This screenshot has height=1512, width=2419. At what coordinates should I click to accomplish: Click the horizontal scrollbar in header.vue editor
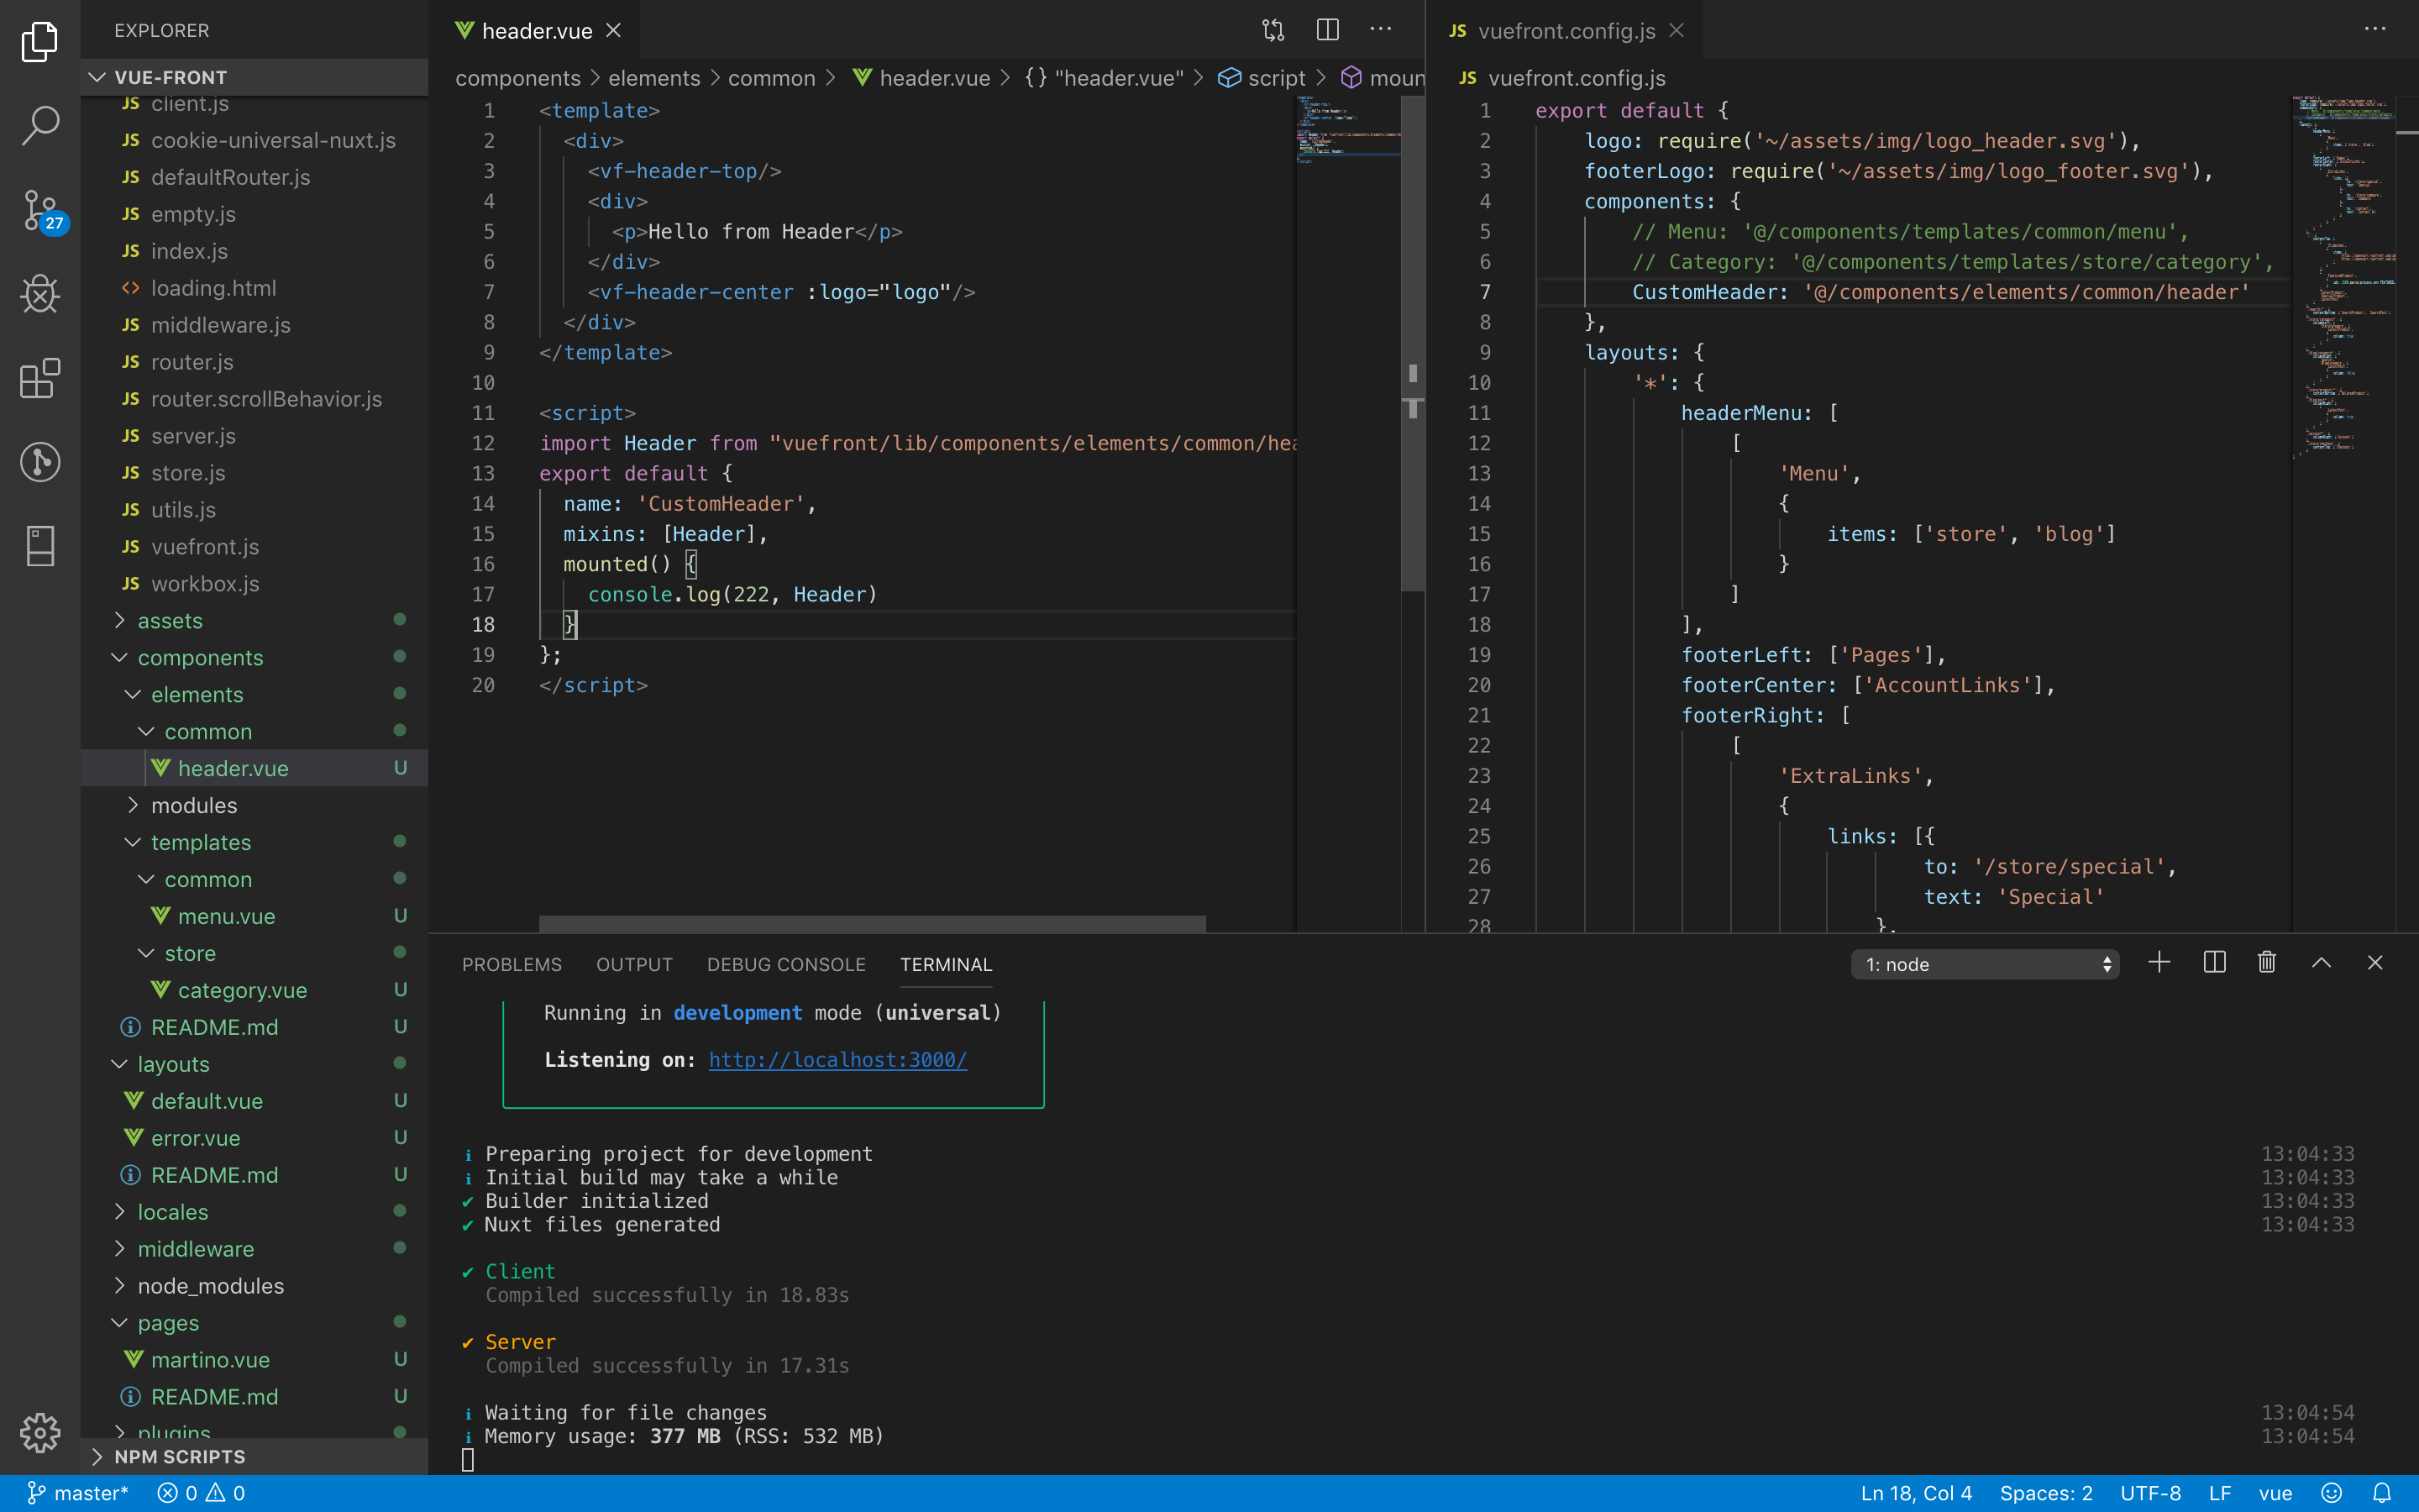tap(872, 924)
